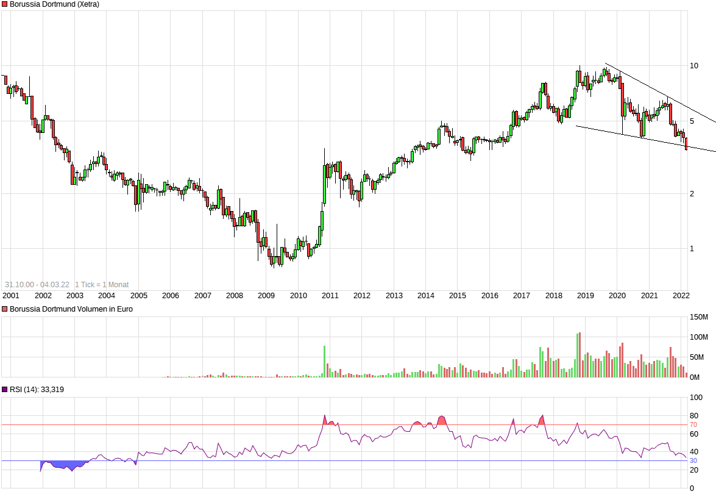Click the price axis value 2
The width and height of the screenshot is (716, 497).
692,194
